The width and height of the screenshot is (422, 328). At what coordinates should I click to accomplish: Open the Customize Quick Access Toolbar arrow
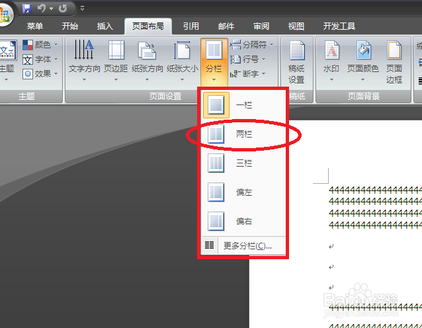coord(83,9)
